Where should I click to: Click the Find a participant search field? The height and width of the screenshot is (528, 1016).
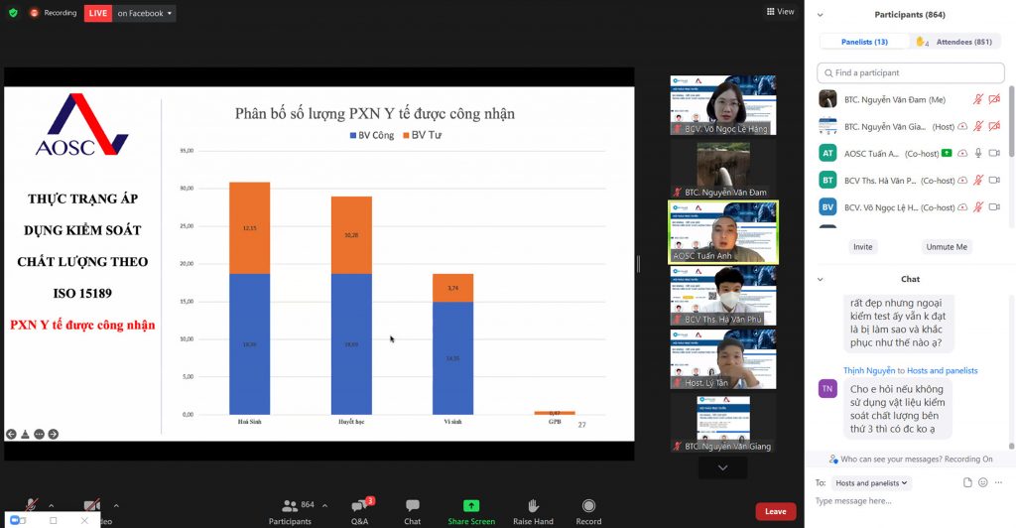pyautogui.click(x=911, y=72)
